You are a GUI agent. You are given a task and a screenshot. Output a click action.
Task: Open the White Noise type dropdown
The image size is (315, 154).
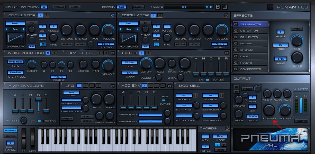[x=16, y=62]
